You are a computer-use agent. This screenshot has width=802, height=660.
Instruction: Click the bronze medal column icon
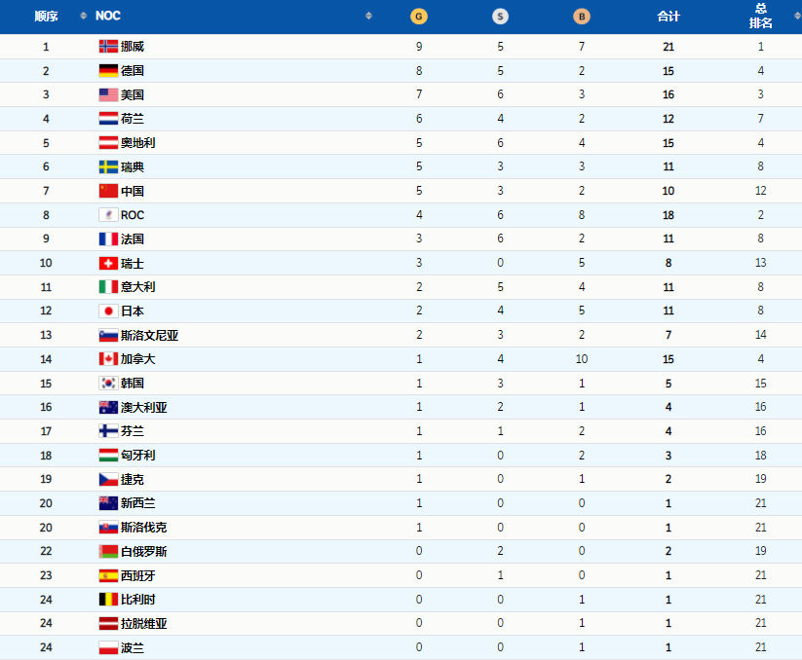(582, 17)
